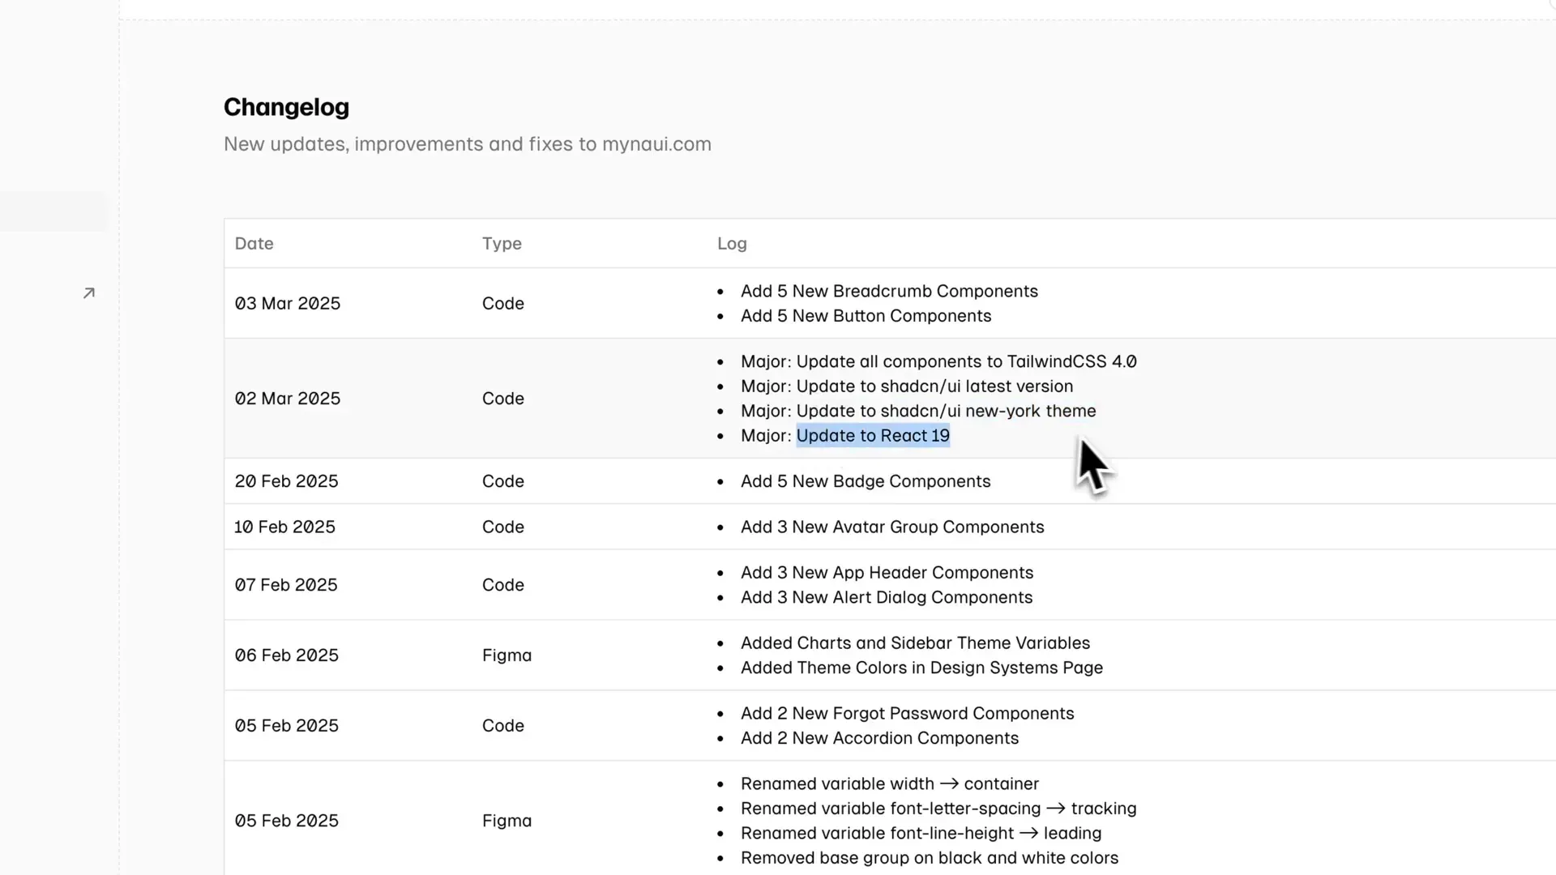Click the Type column header
The width and height of the screenshot is (1556, 875).
pos(502,244)
